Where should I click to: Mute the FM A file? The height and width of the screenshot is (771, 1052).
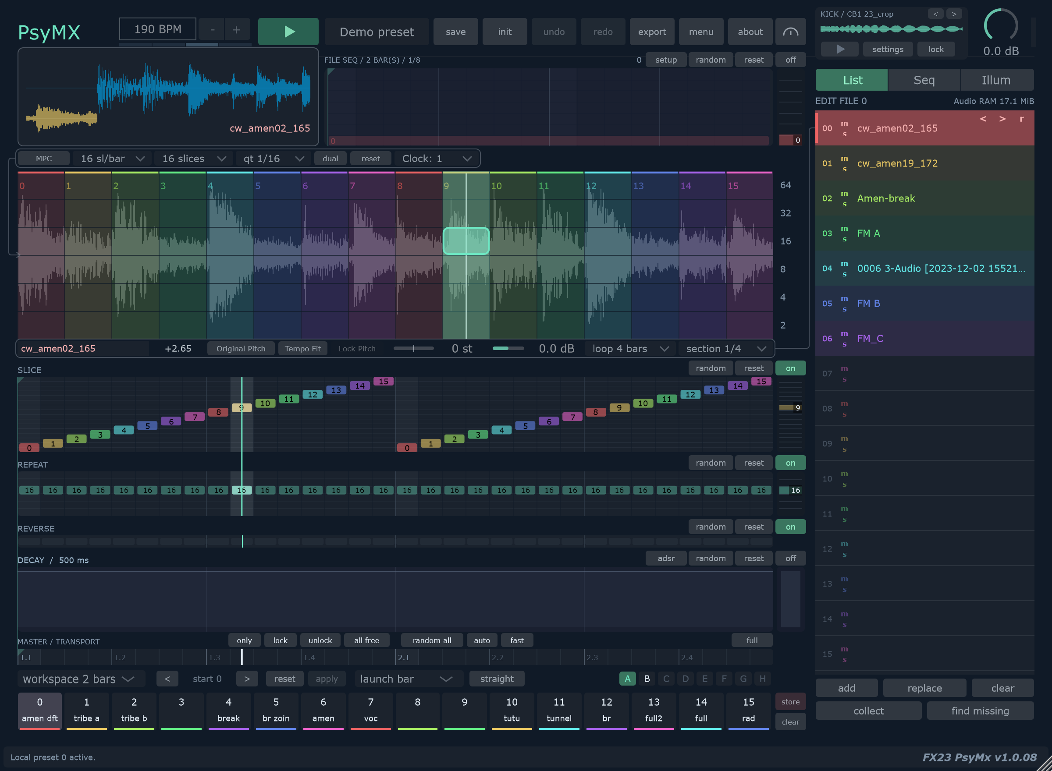pyautogui.click(x=844, y=228)
